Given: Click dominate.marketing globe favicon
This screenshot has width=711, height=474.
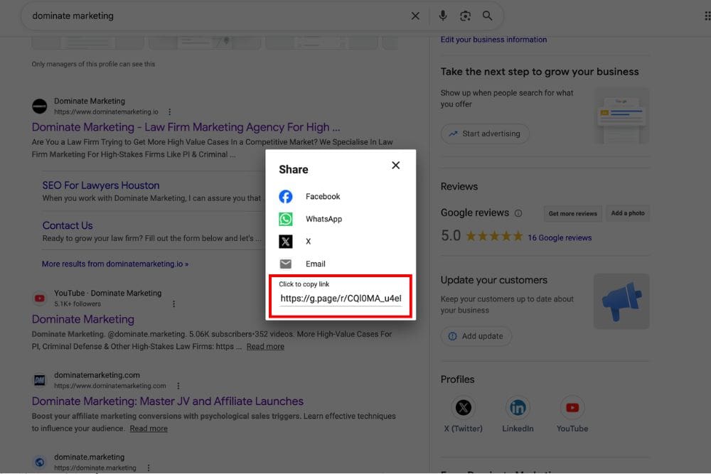Looking at the screenshot, I should (39, 462).
